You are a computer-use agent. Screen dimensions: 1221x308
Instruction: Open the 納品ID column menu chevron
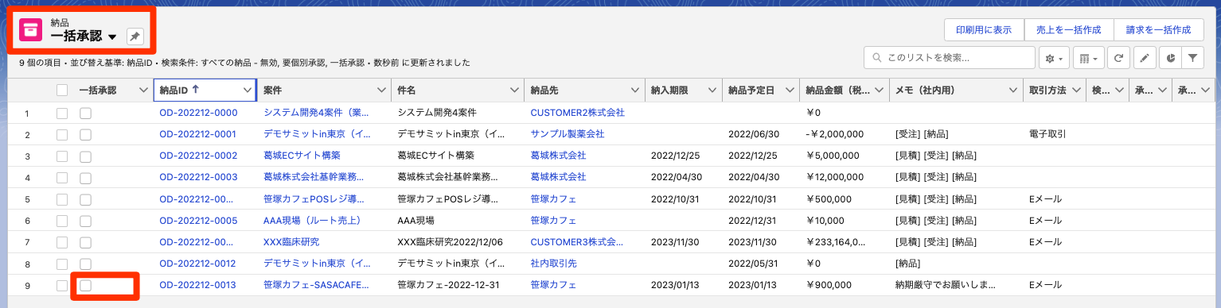(247, 90)
